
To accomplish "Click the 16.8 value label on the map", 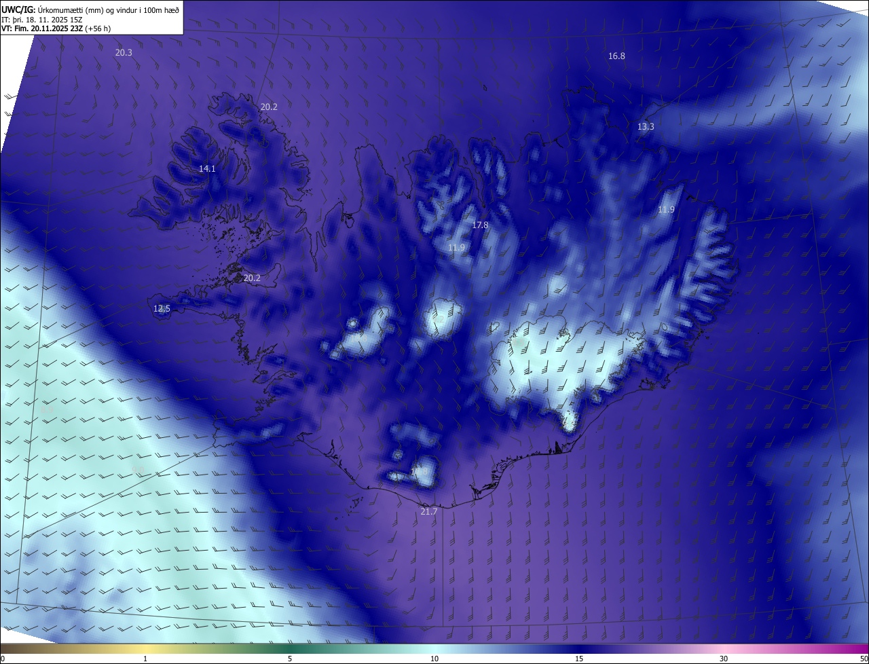I will point(616,56).
